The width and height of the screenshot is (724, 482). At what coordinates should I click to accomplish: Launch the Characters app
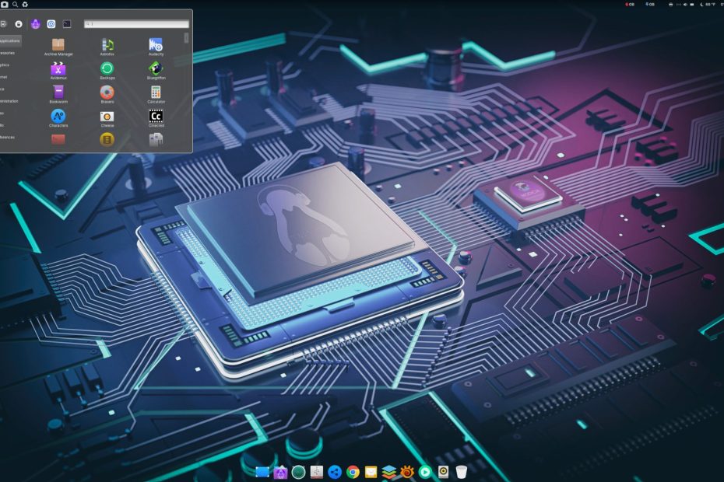pyautogui.click(x=58, y=118)
